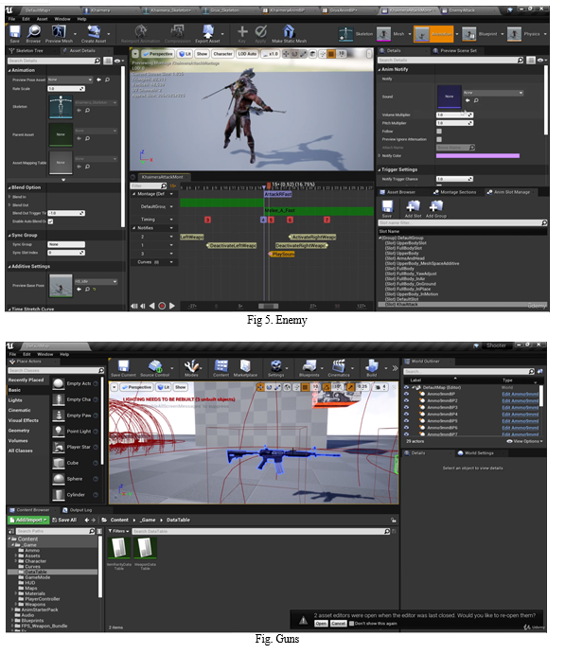Screen dimensions: 565x654
Task: Click the Add Slot icon
Action: tap(413, 206)
